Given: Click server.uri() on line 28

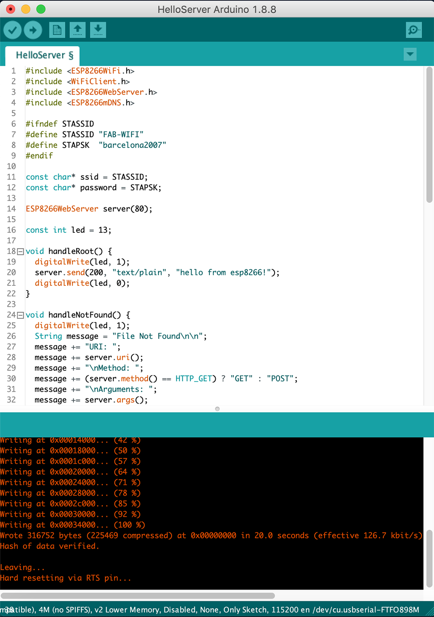Looking at the screenshot, I should 114,357.
